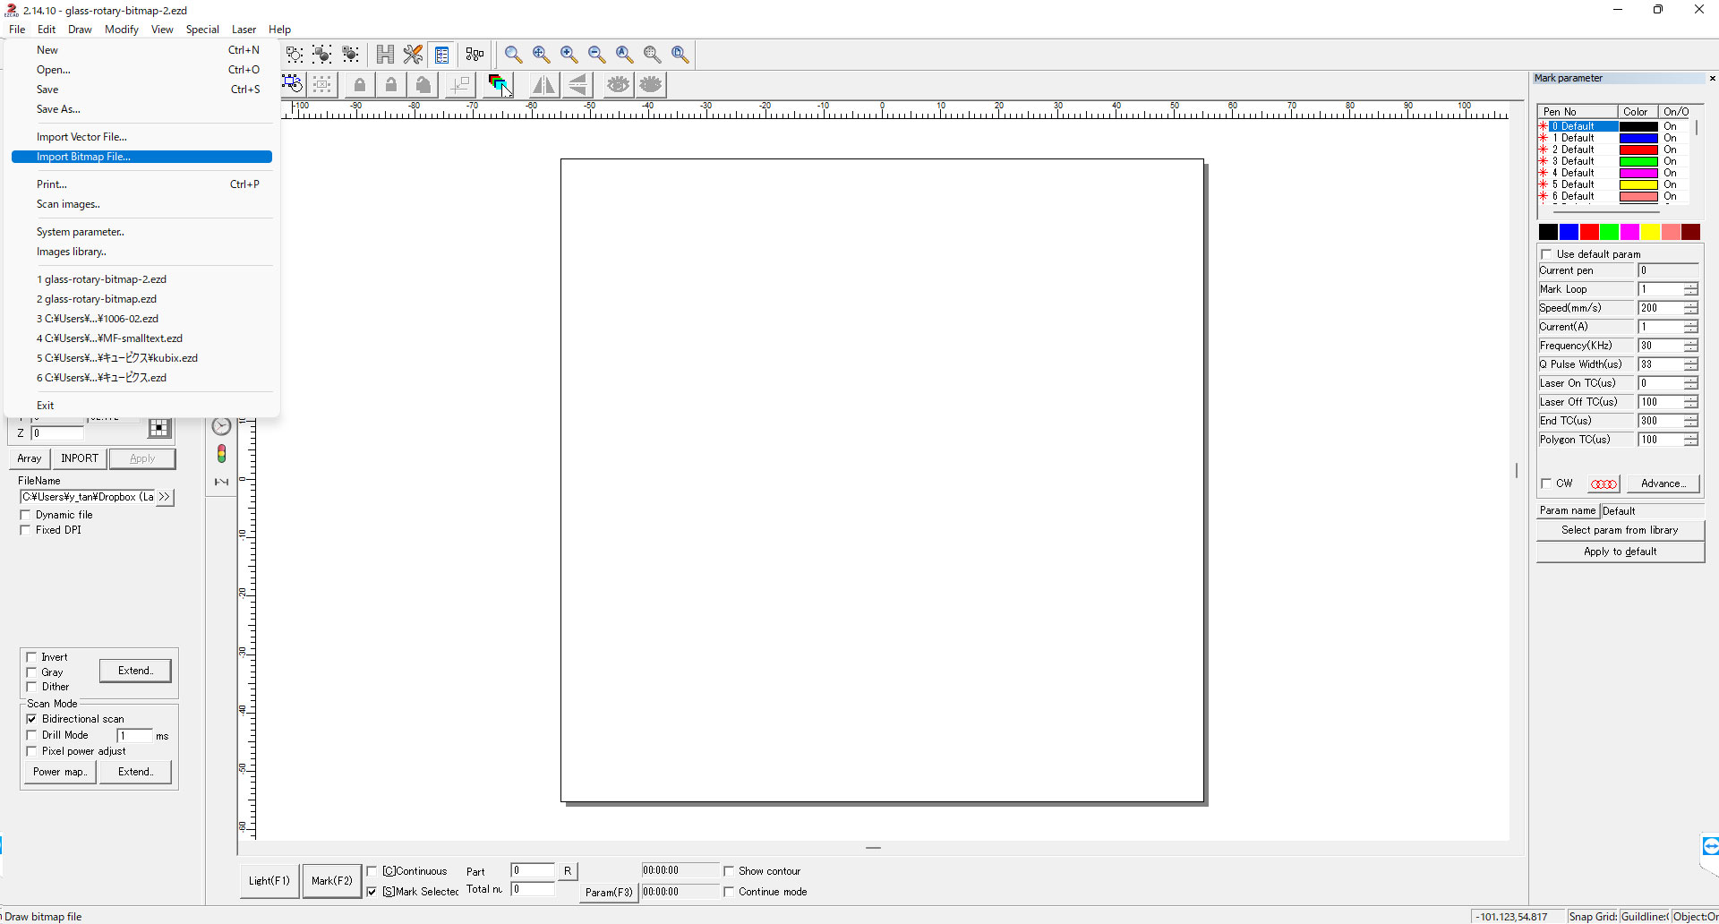
Task: Tick the Show contour checkbox
Action: 729,871
